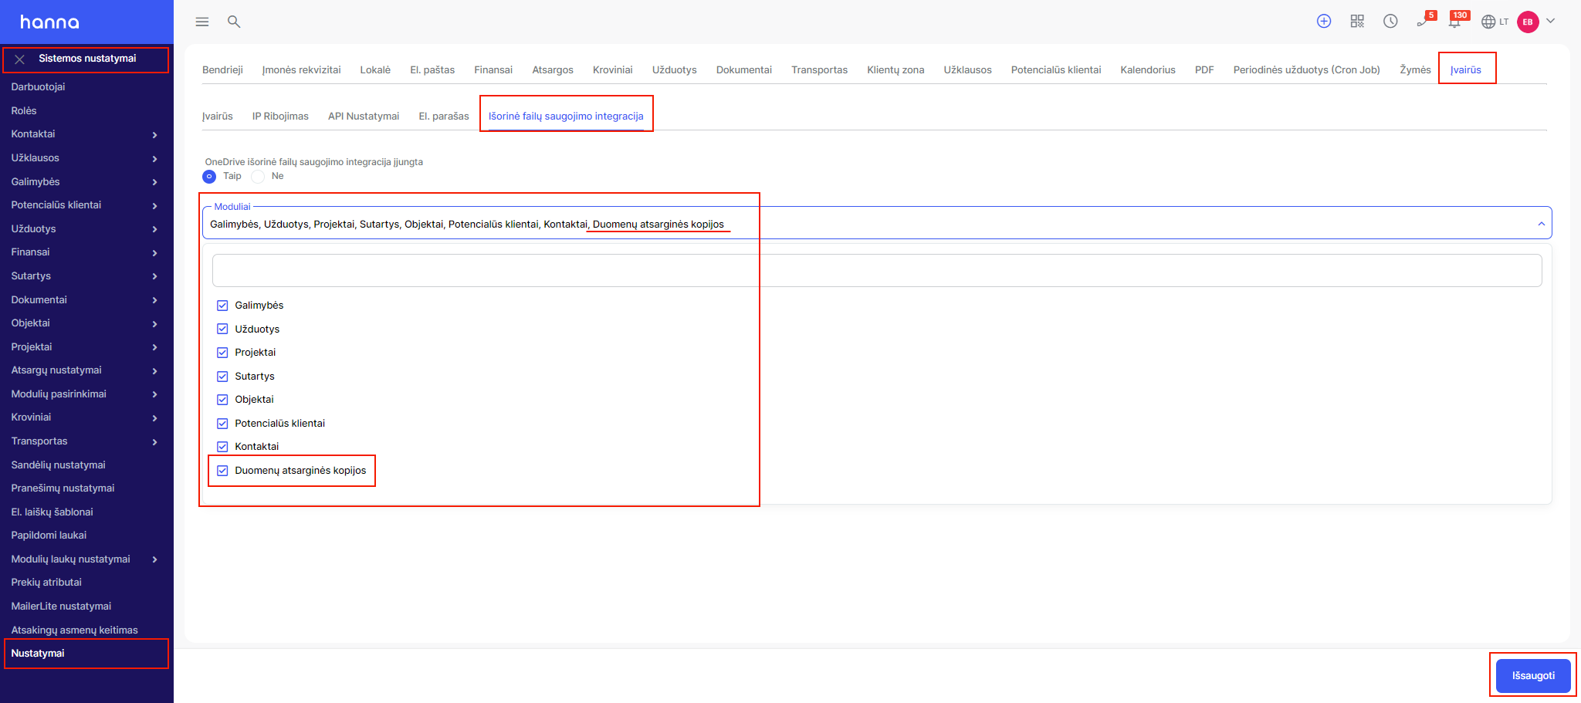Uncheck the Sutartys checkbox
Image resolution: width=1581 pixels, height=703 pixels.
(222, 377)
